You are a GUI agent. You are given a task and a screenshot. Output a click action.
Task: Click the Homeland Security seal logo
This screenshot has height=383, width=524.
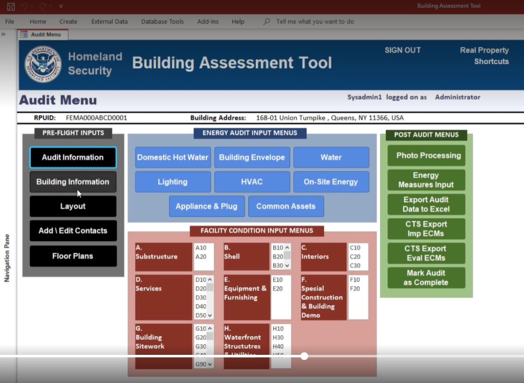coord(43,64)
